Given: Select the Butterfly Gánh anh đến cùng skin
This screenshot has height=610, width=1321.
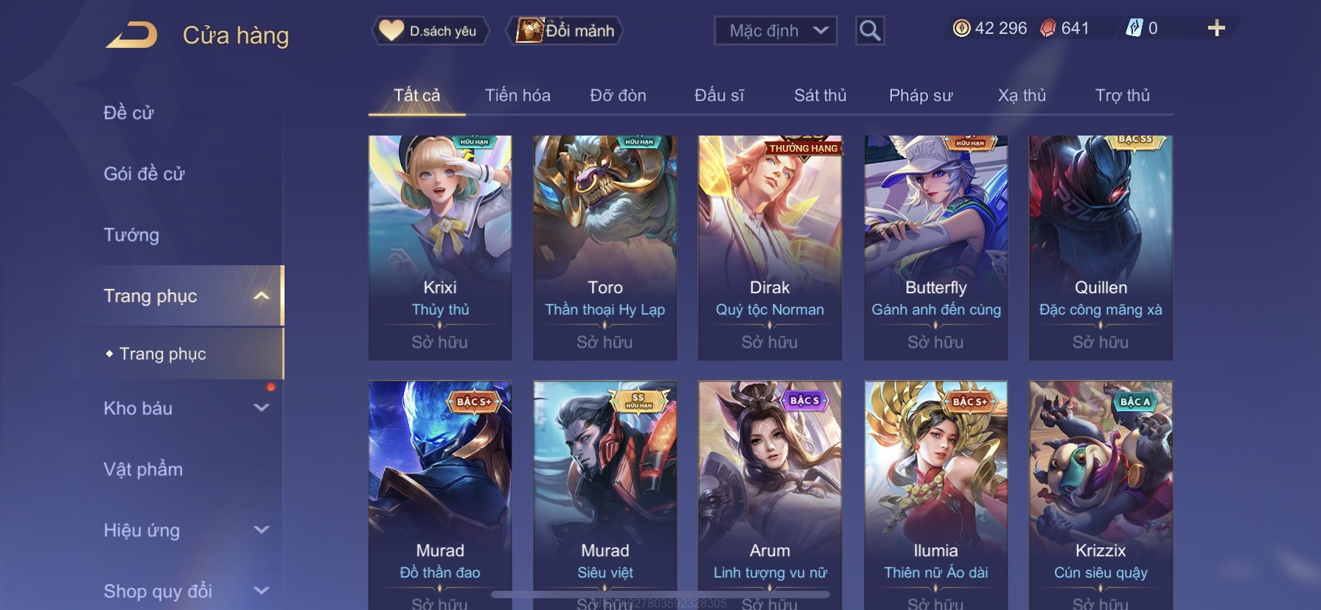Looking at the screenshot, I should click(935, 248).
